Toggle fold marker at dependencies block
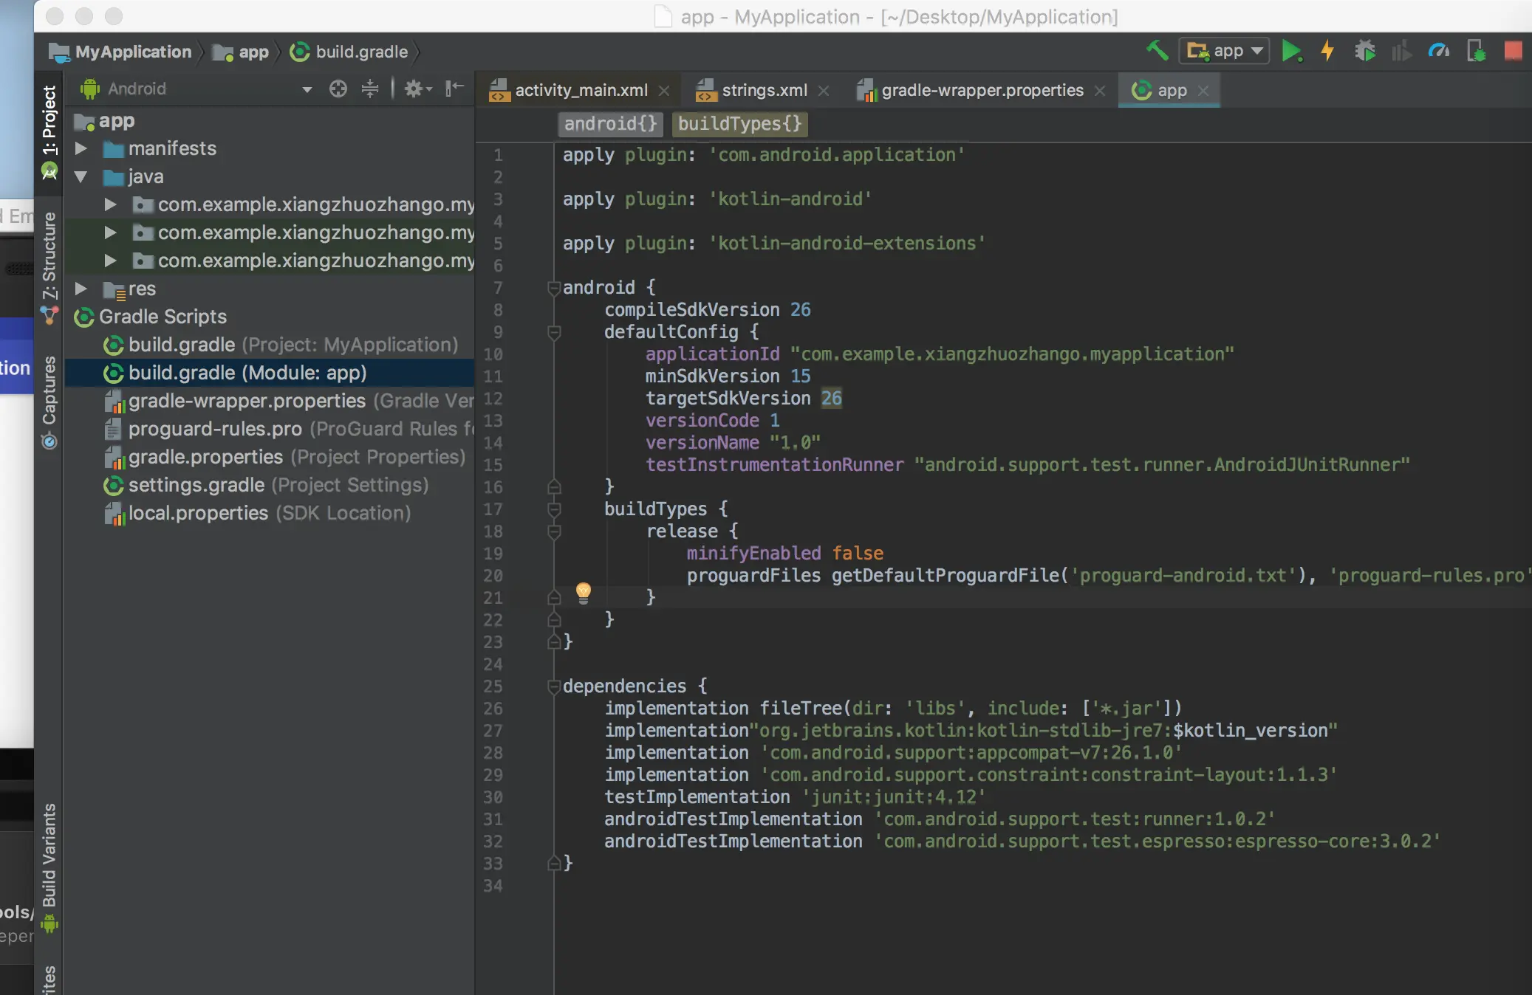This screenshot has width=1532, height=995. coord(553,686)
